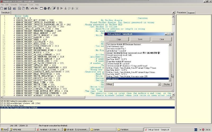Open the Help menu
Image resolution: width=212 pixels, height=132 pixels.
pyautogui.click(x=37, y=4)
